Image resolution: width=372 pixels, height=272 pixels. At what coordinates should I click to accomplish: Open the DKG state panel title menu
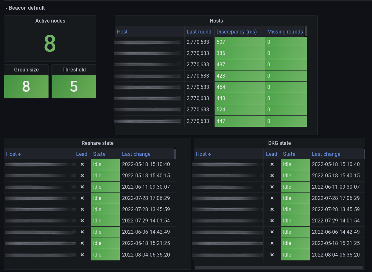tap(279, 143)
